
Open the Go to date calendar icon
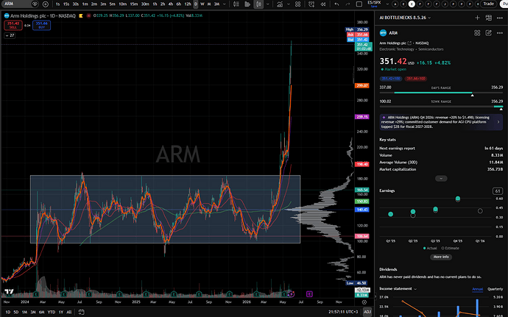click(81, 312)
